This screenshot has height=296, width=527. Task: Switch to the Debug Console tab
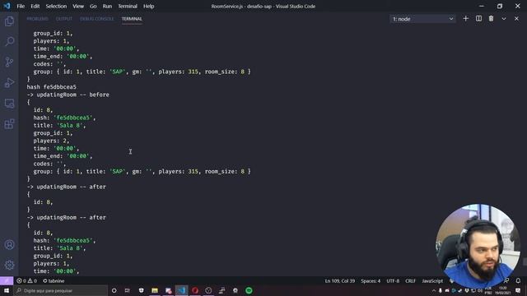tap(97, 19)
